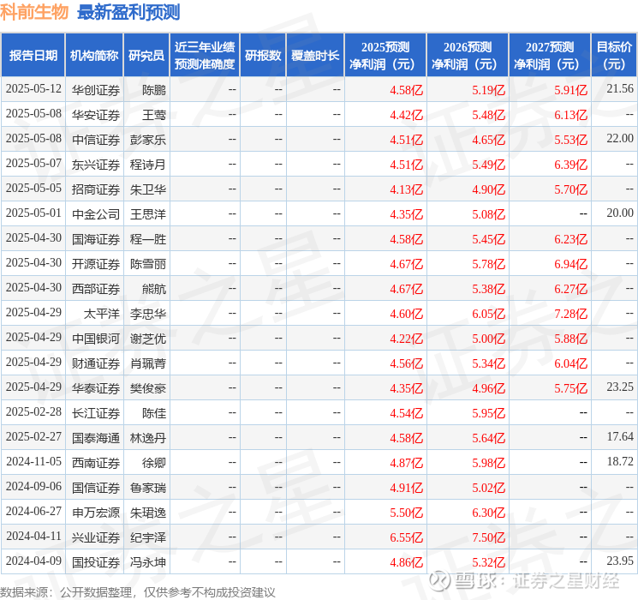Screen dimensions: 638x600
Task: Click target price 21.56
Action: [620, 89]
